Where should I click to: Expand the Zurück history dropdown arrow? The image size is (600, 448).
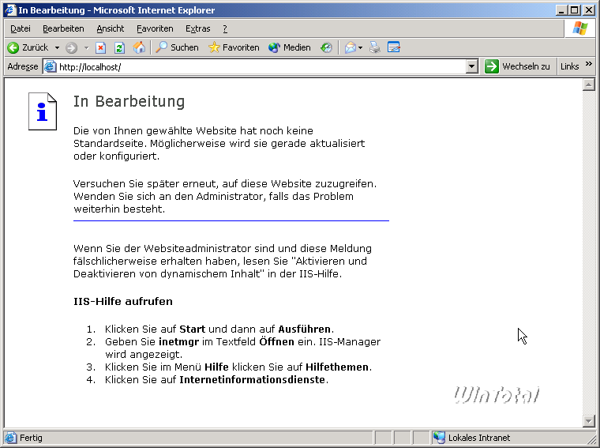point(57,48)
